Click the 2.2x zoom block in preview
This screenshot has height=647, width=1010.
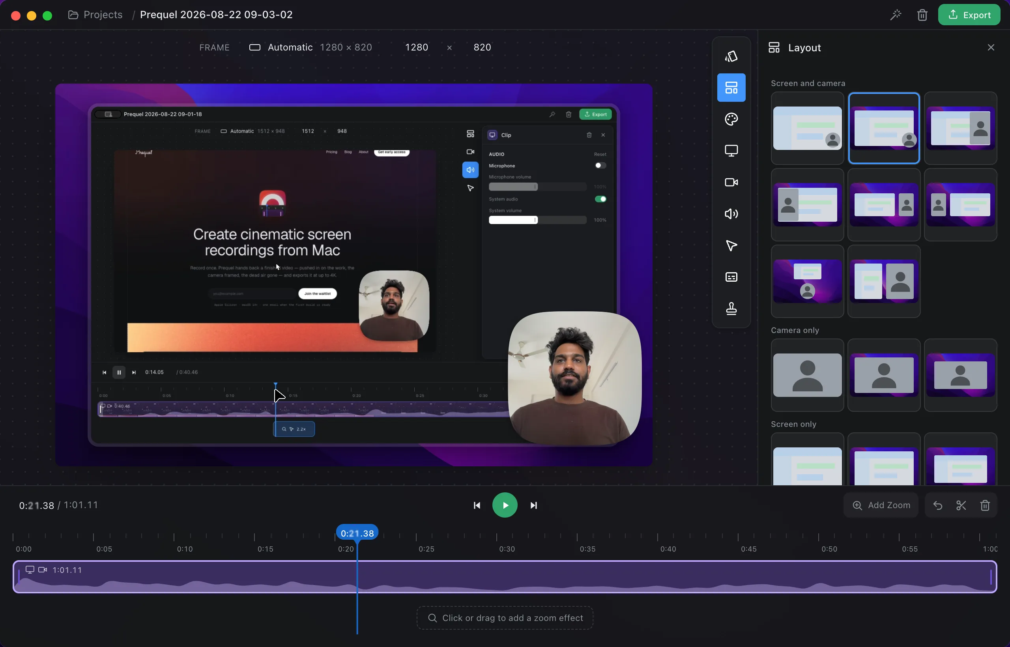click(294, 429)
